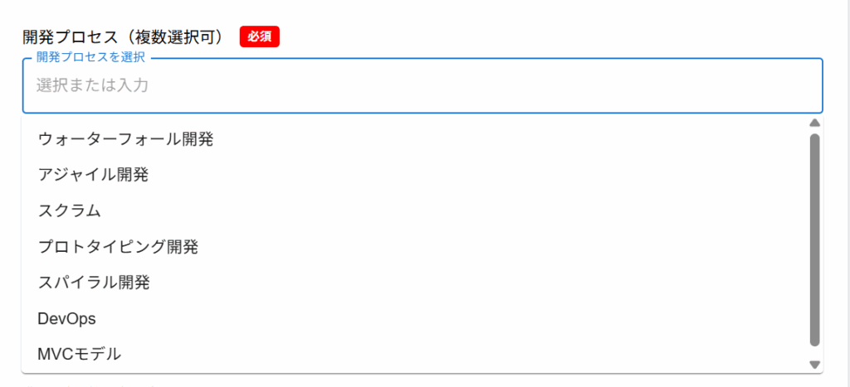Click the list scrollbar's up arrow
This screenshot has height=387, width=850.
(x=814, y=123)
